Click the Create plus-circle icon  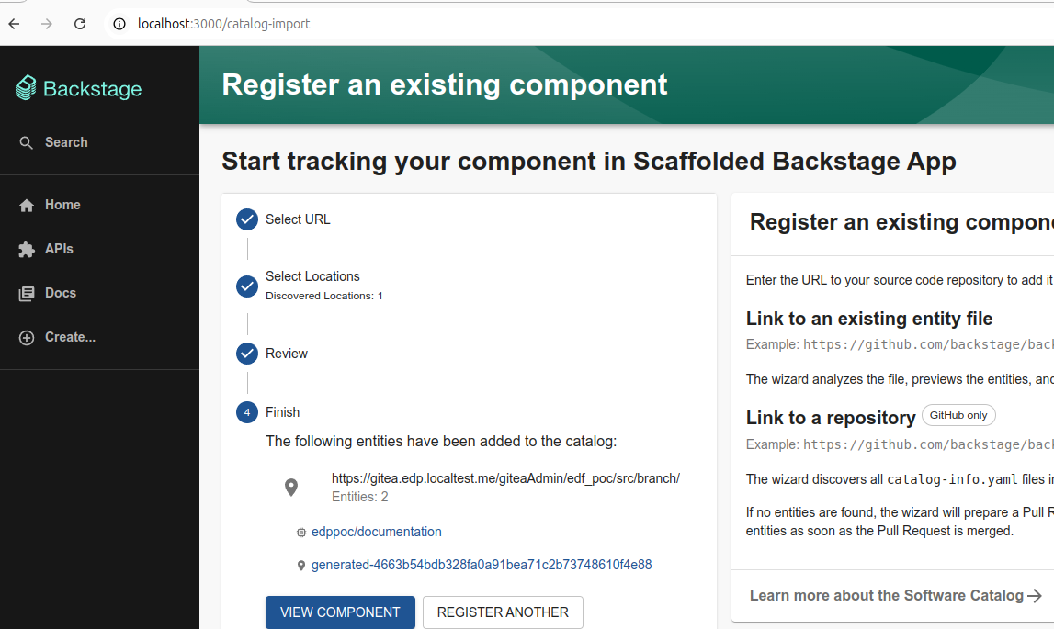coord(27,337)
